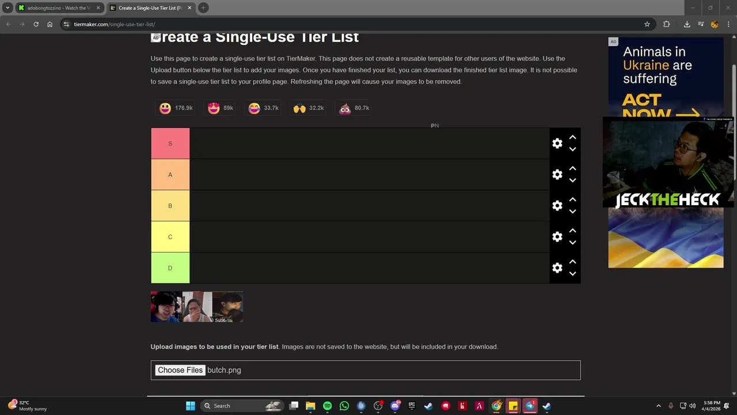The image size is (737, 415).
Task: Select the green D tier label
Action: (x=170, y=268)
